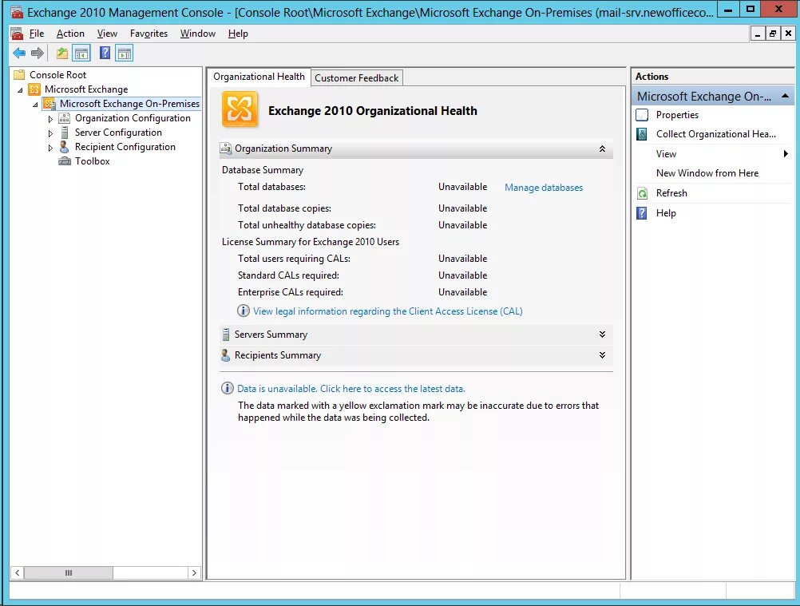Click the Organization Configuration tree icon
800x606 pixels.
(65, 118)
